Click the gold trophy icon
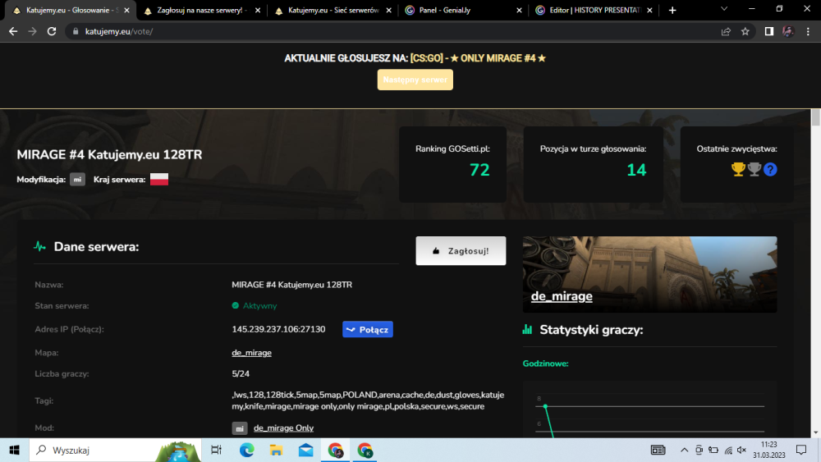This screenshot has height=462, width=821. point(738,169)
